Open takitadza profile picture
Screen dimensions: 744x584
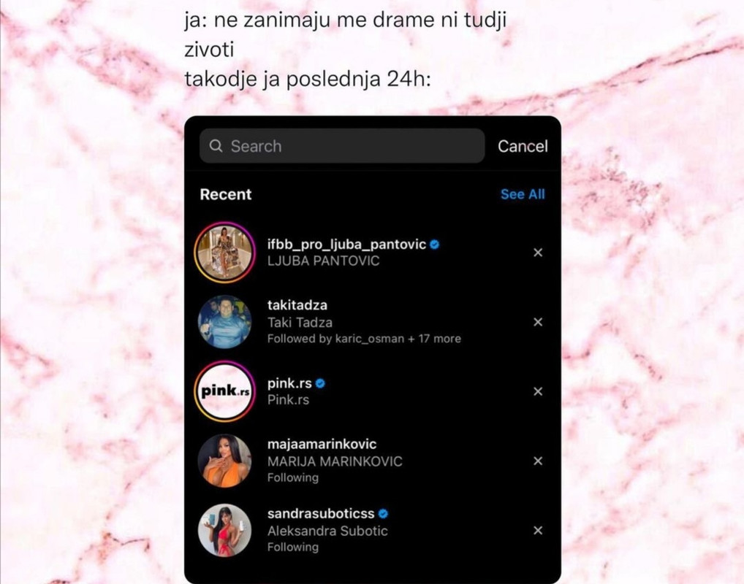pyautogui.click(x=225, y=322)
